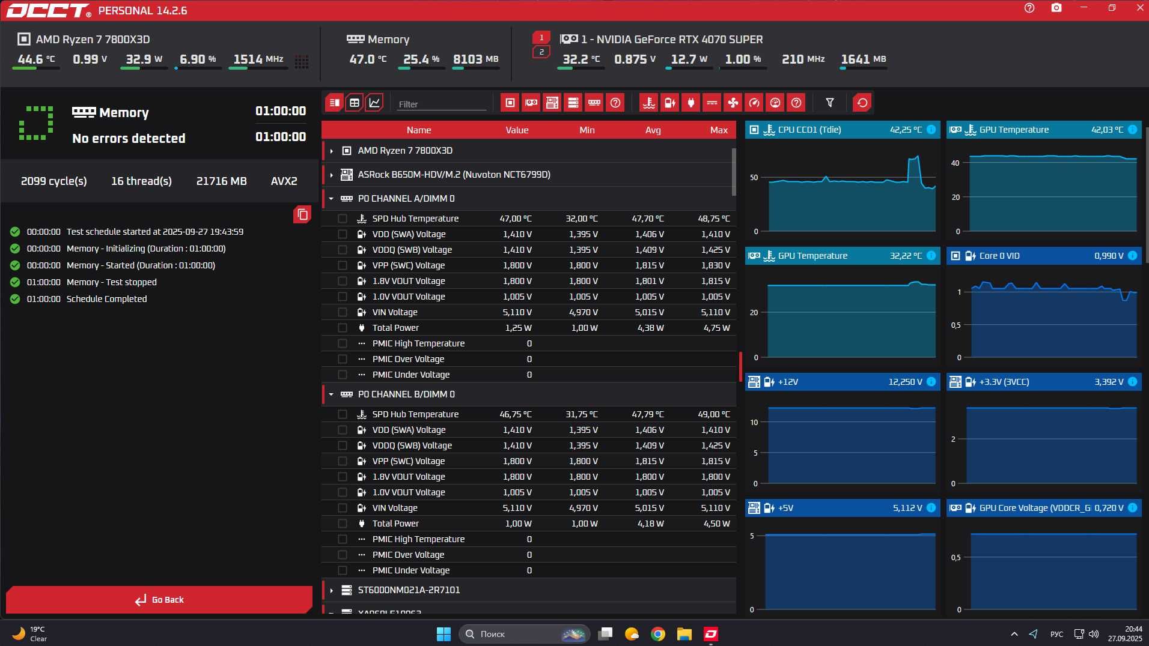
Task: Check Channel A VIN Voltage box
Action: (343, 312)
